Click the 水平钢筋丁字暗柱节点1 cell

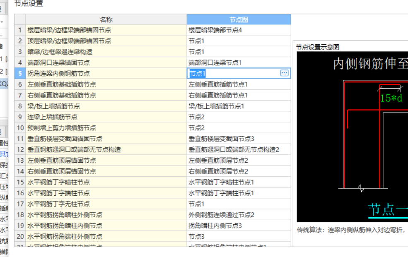click(239, 182)
